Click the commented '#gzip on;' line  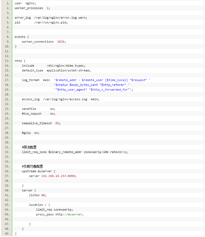tap(31, 133)
